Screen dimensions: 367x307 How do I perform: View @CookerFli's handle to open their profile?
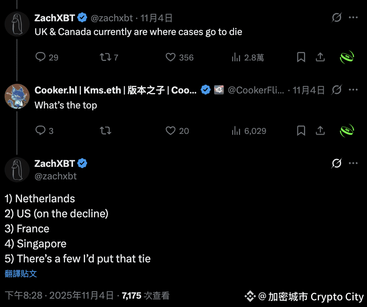coord(256,90)
